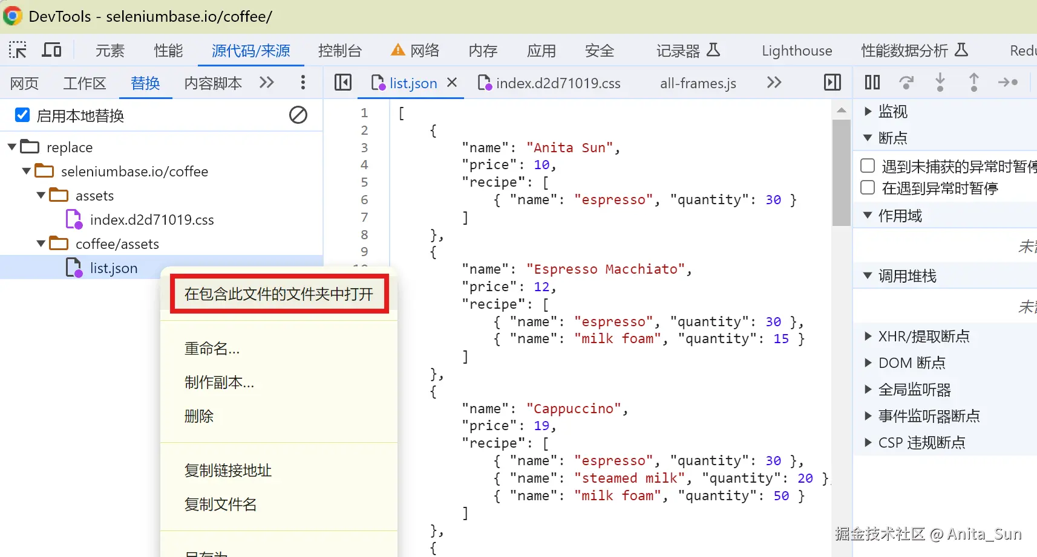Close the list.json editor tab

pos(452,82)
